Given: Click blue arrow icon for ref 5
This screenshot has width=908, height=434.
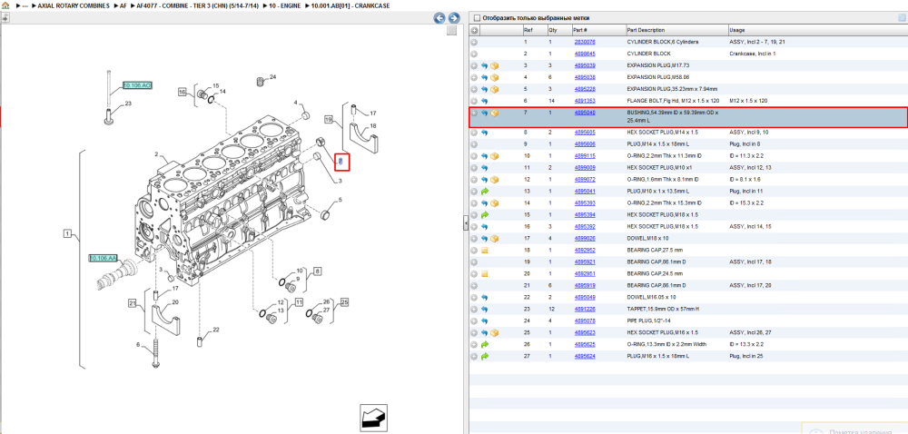Looking at the screenshot, I should coord(485,89).
